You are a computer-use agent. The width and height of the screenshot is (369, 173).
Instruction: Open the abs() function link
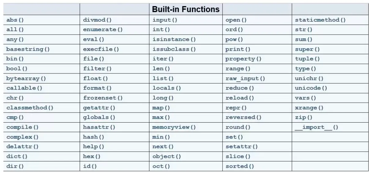coord(15,20)
